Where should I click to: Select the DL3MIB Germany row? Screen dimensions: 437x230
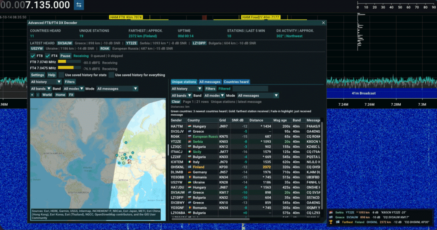click(245, 172)
